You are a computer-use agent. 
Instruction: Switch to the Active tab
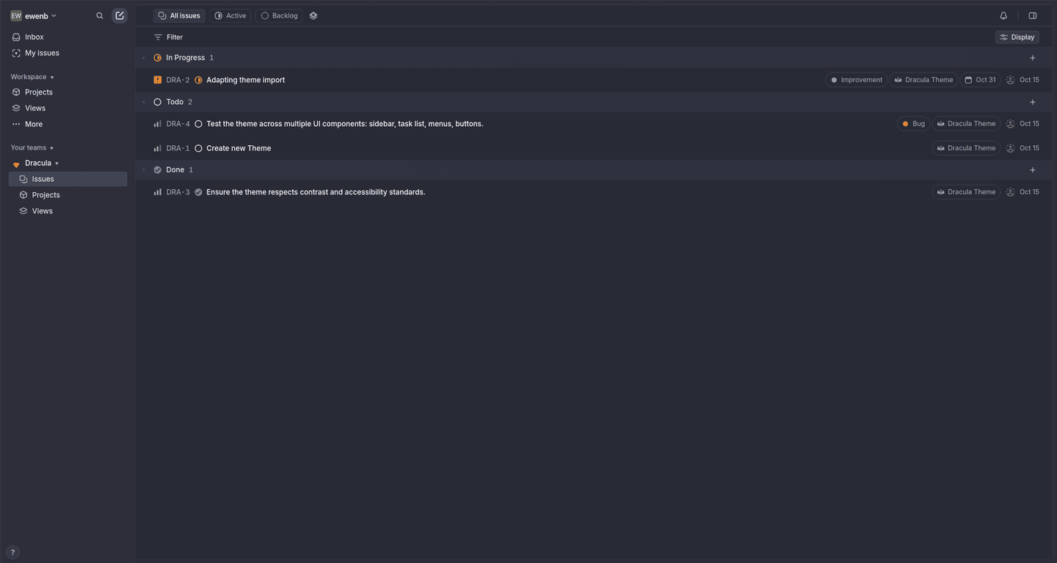[230, 15]
